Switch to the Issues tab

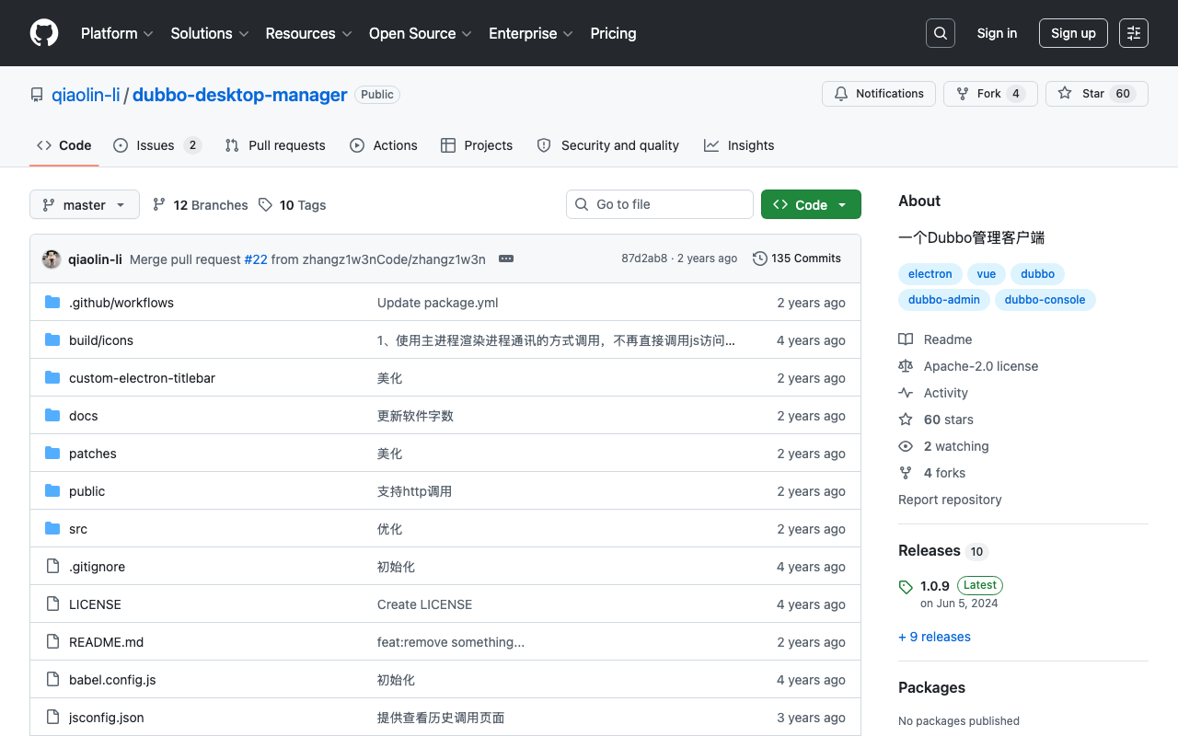coord(157,145)
